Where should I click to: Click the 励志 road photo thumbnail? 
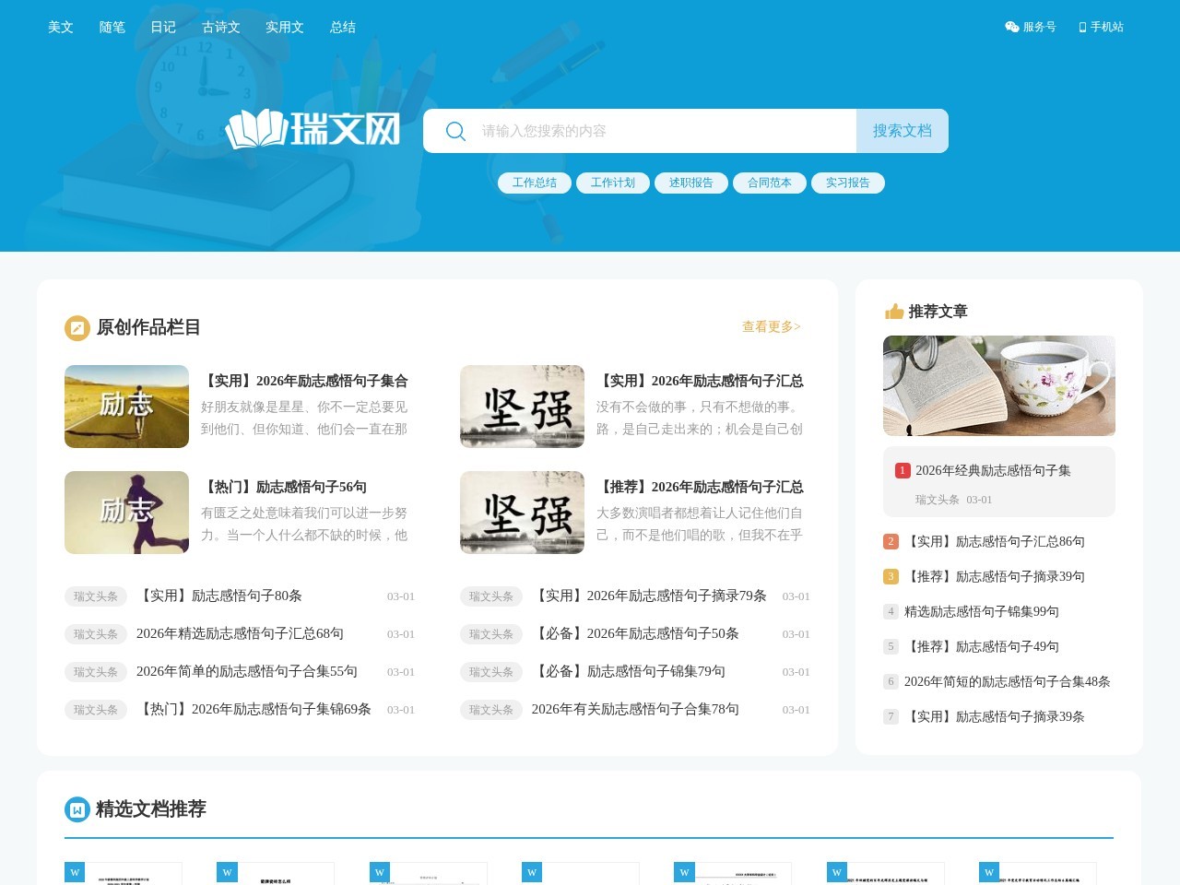[x=126, y=407]
